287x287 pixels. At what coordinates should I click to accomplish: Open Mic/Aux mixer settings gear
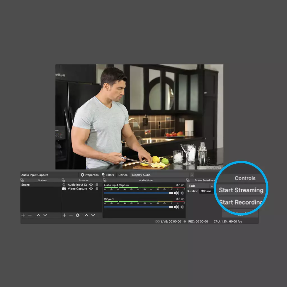[182, 207]
